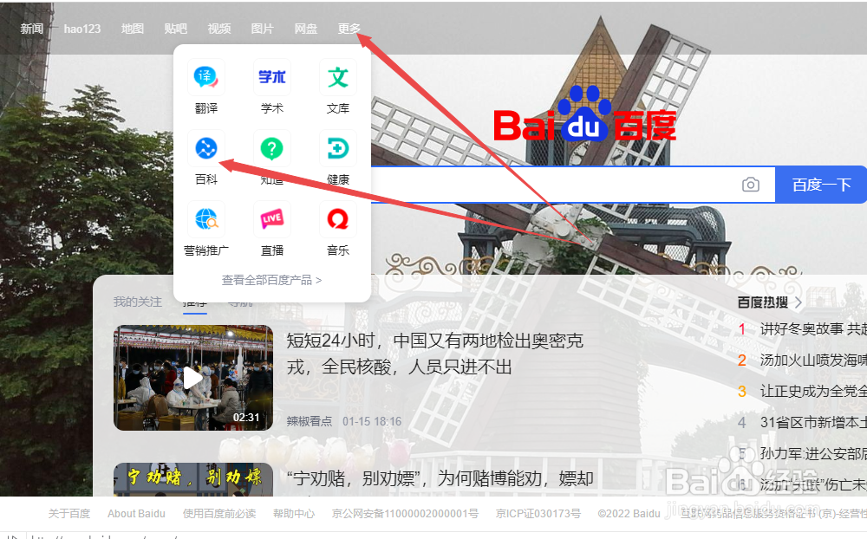The width and height of the screenshot is (867, 539).
Task: Open hot search 讲好冬奥故事
Action: 813,329
